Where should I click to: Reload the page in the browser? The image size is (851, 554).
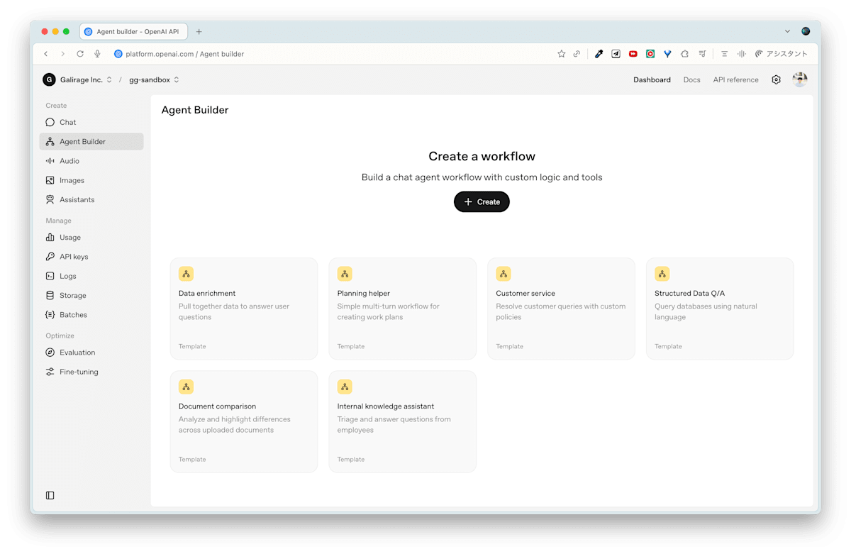click(x=80, y=54)
